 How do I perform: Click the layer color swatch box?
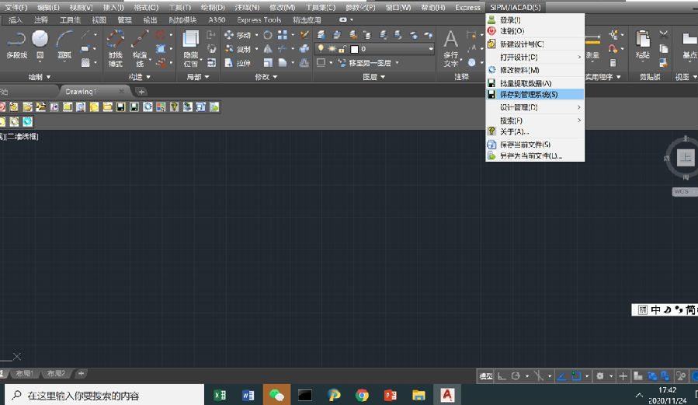[355, 49]
